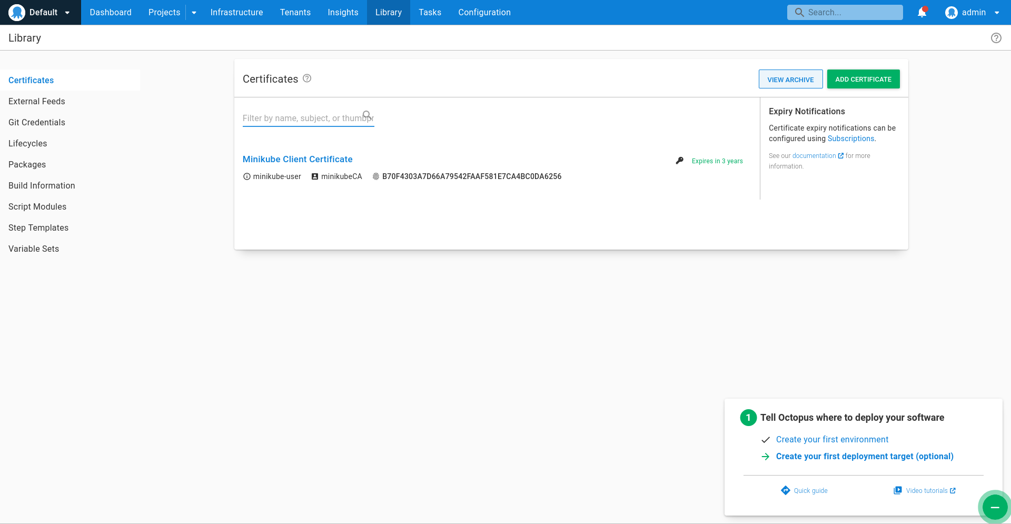Click the minikubeCA issuer text
The width and height of the screenshot is (1011, 524).
342,176
